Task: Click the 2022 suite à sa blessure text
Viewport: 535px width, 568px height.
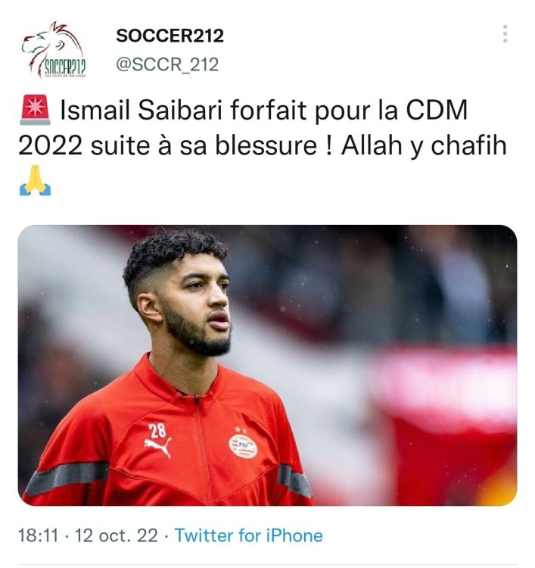Action: (x=167, y=145)
